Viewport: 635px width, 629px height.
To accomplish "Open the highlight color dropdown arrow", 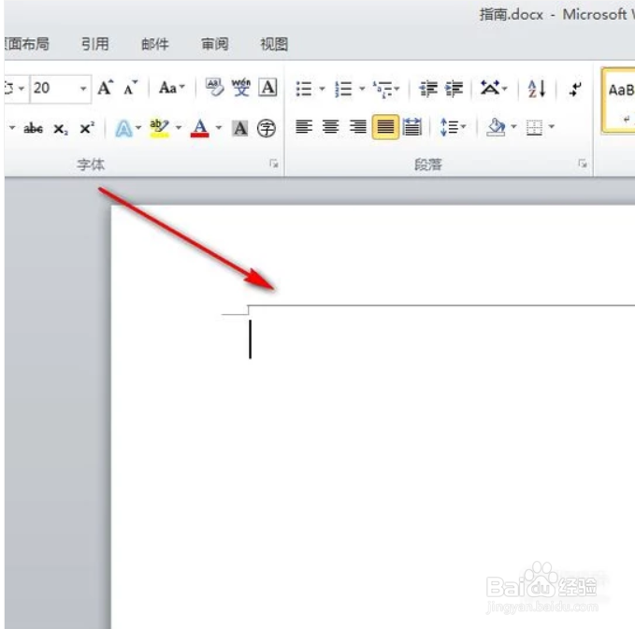I will pyautogui.click(x=179, y=128).
